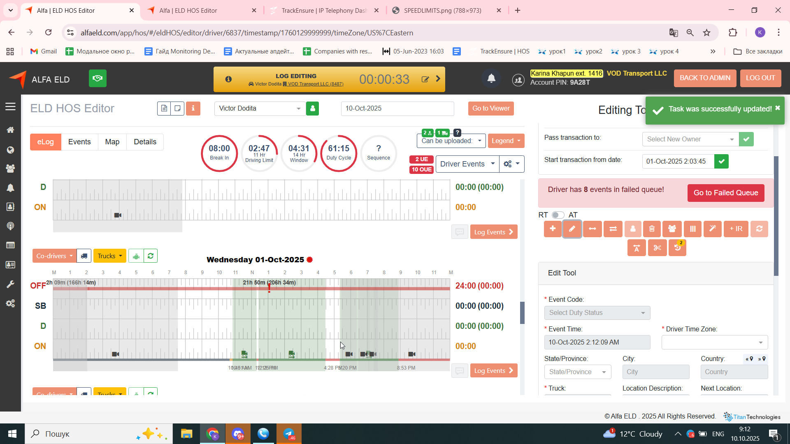Switch to the Map tab

[x=112, y=142]
